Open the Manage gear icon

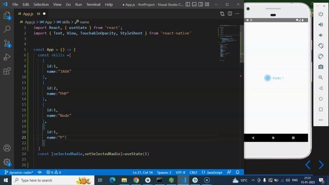tap(7, 162)
